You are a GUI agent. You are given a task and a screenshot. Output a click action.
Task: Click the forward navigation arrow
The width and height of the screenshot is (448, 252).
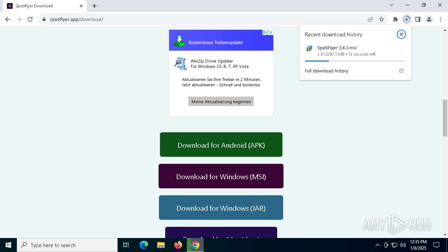point(19,19)
